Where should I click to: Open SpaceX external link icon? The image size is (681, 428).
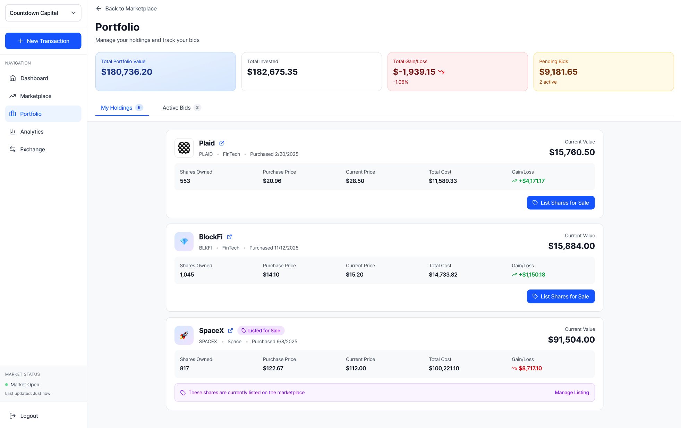pyautogui.click(x=230, y=331)
